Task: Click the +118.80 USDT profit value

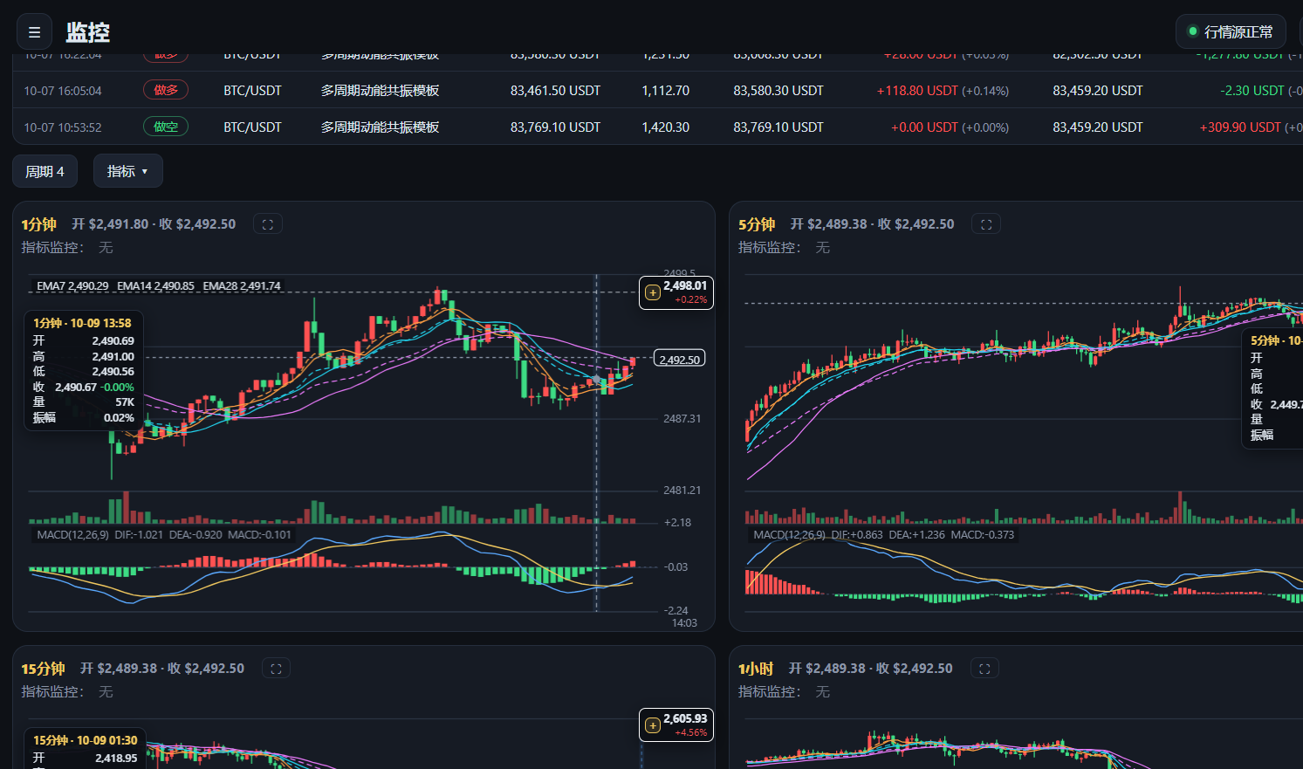Action: pyautogui.click(x=917, y=91)
